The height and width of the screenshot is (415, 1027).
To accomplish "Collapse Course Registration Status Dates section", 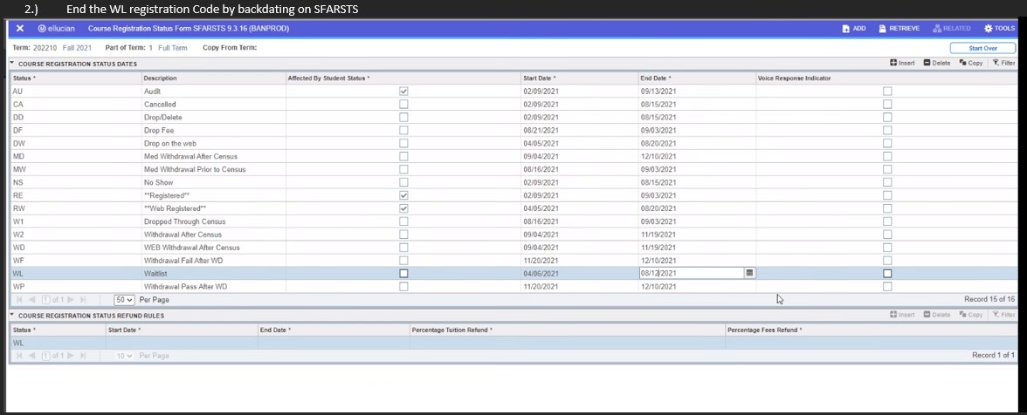I will coord(12,64).
